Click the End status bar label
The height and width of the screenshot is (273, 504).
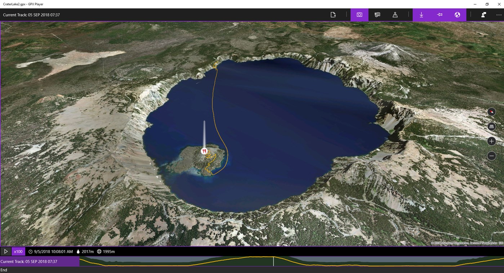click(x=4, y=270)
